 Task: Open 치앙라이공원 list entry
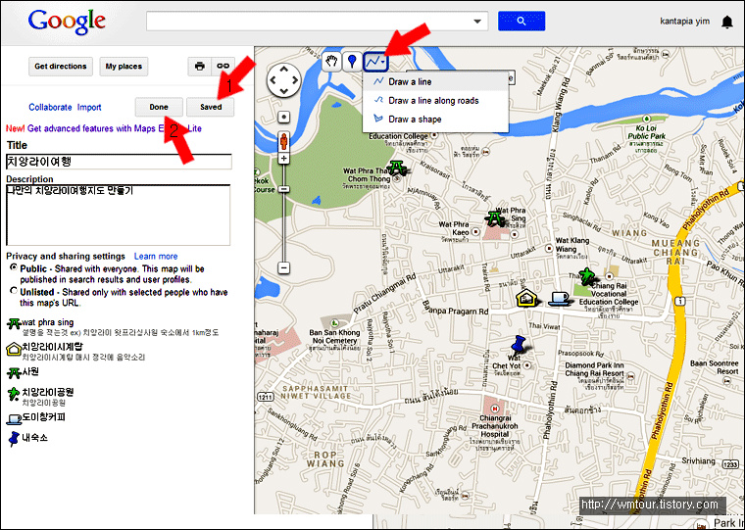tap(47, 392)
